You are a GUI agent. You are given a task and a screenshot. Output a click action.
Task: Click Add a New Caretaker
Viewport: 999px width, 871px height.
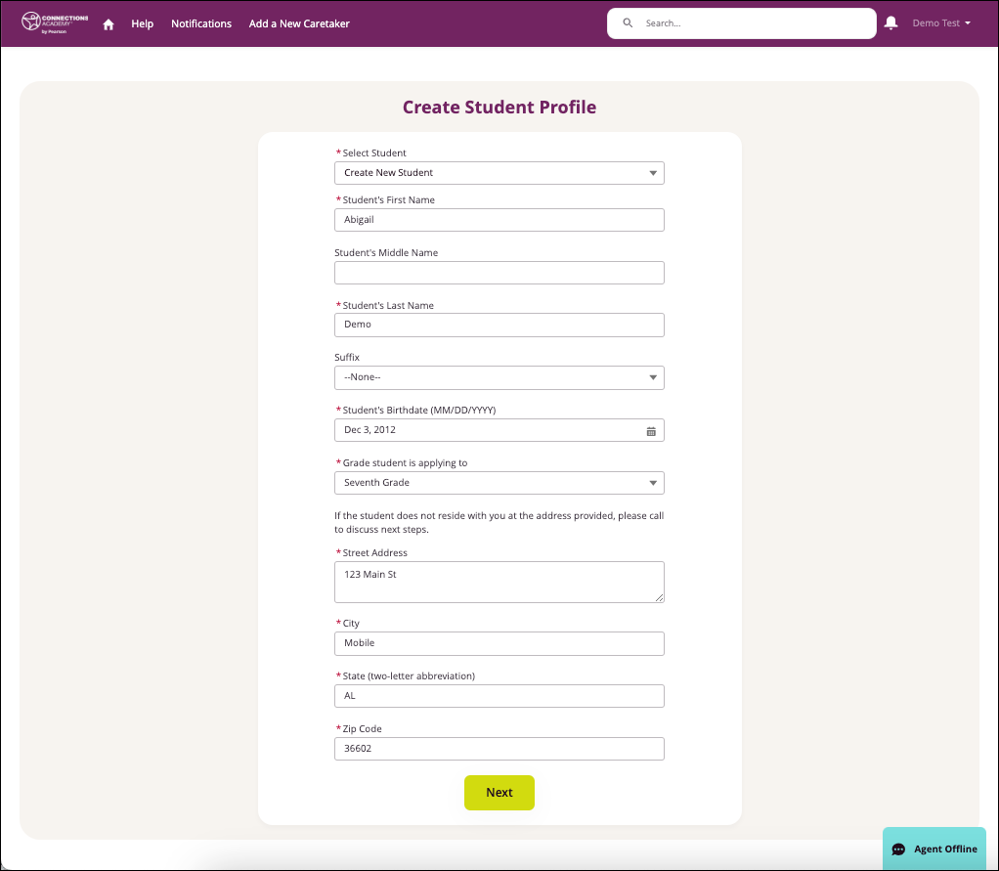coord(299,23)
